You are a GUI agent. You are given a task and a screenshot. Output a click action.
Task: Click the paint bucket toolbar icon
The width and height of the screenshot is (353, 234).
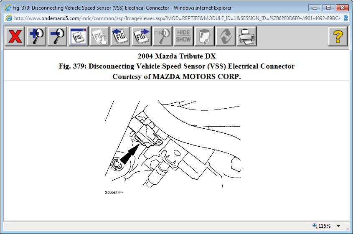204,36
